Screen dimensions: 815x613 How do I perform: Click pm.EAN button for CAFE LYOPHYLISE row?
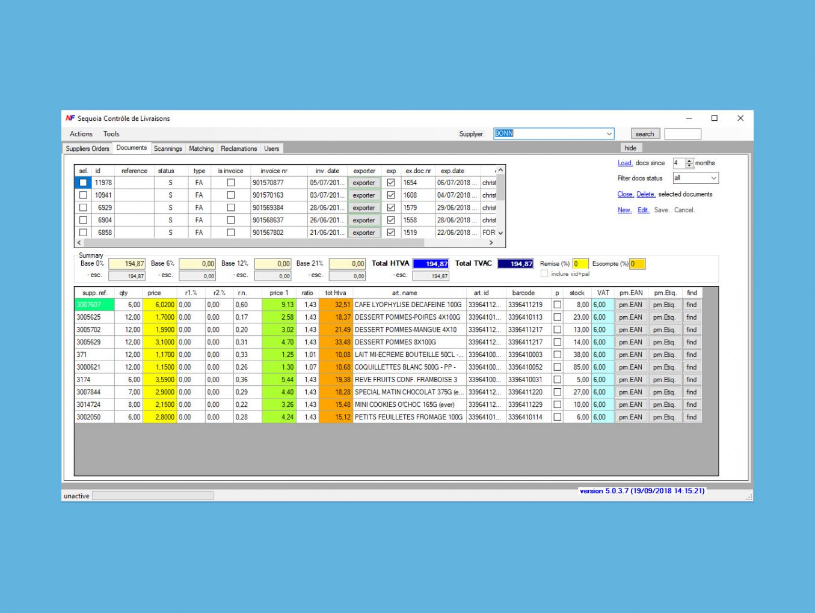pos(631,305)
